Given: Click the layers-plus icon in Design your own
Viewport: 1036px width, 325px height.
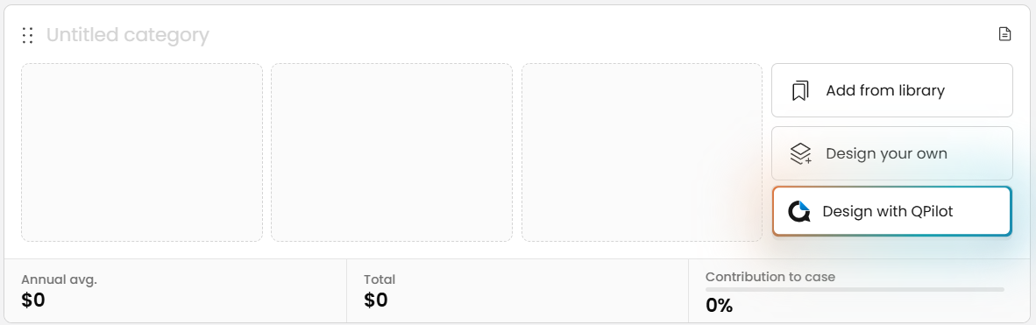Looking at the screenshot, I should 800,153.
